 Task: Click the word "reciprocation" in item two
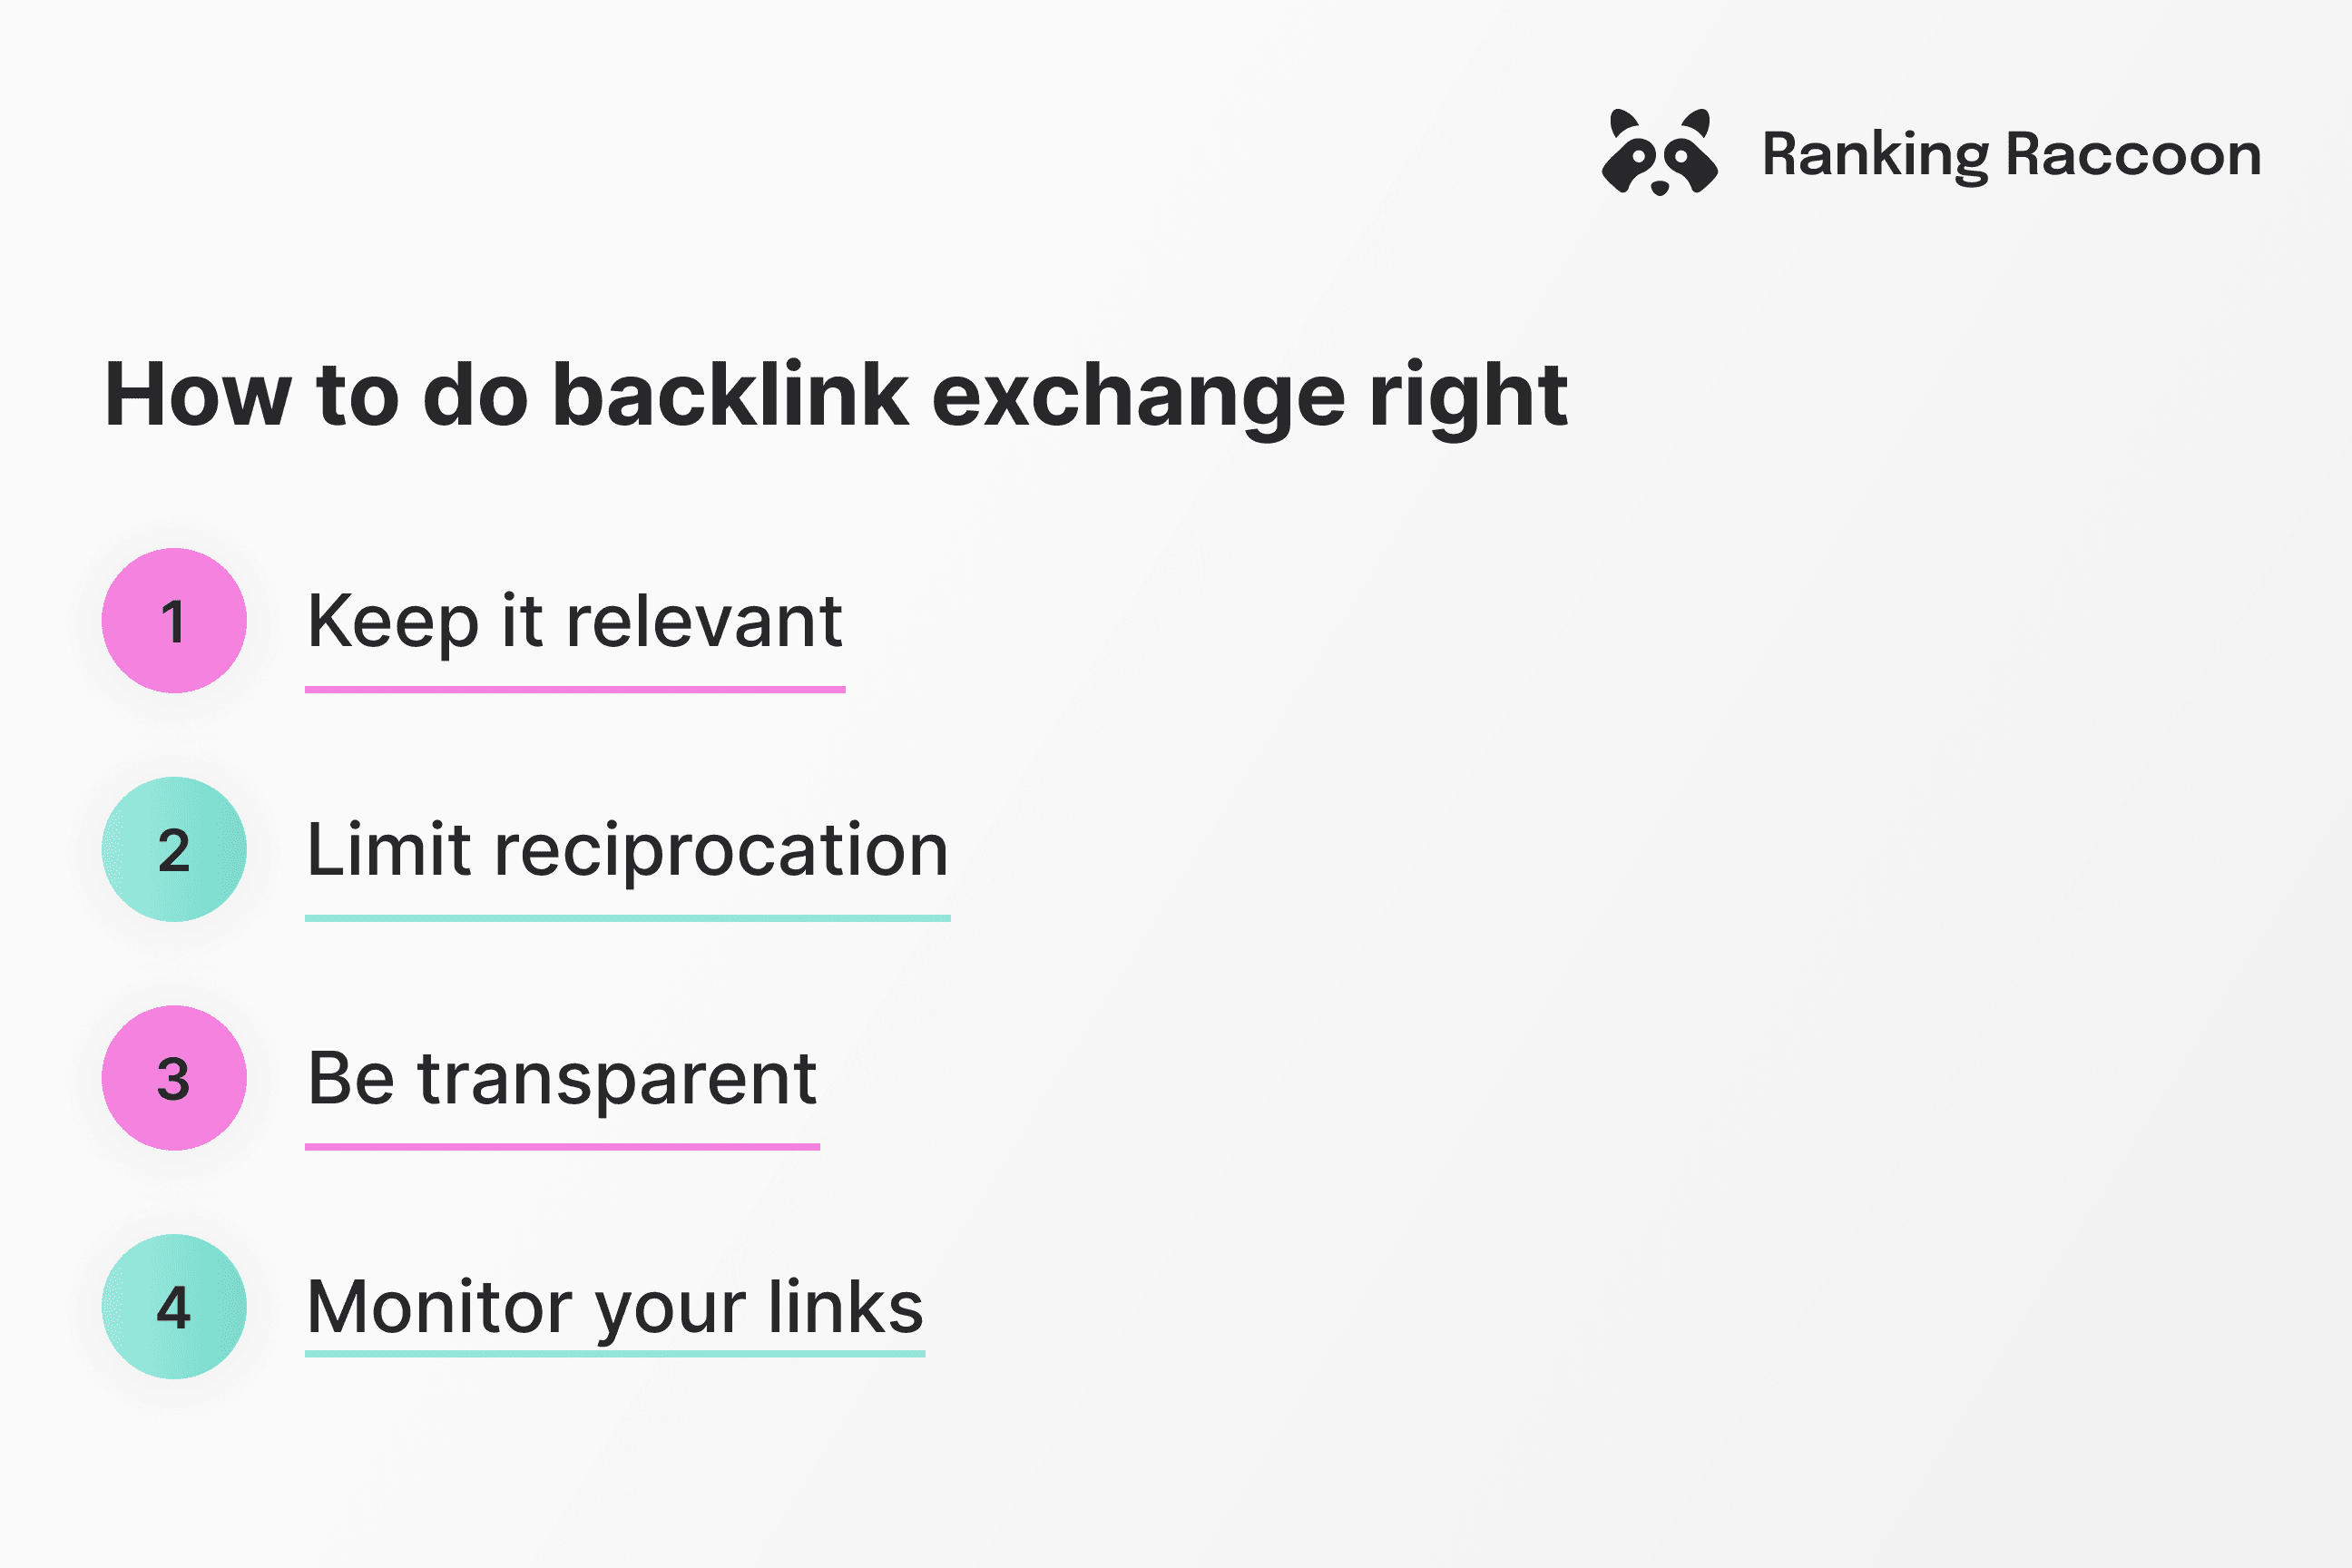click(x=721, y=850)
